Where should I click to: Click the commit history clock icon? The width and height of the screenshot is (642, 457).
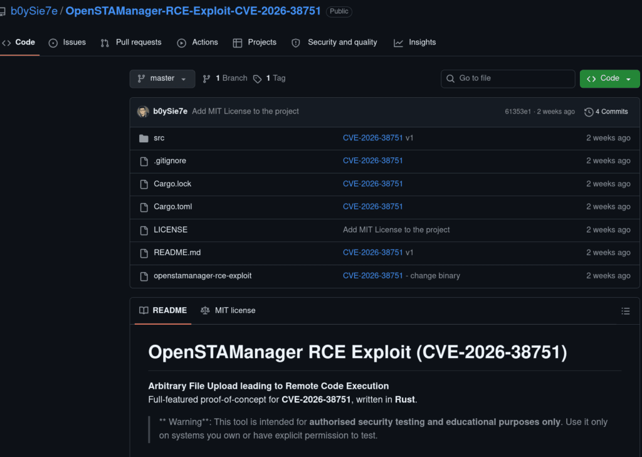pos(588,112)
